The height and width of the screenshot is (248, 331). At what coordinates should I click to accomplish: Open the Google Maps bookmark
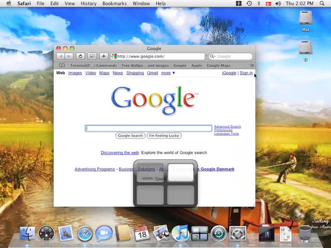[218, 66]
